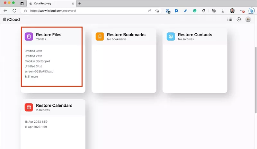This screenshot has width=257, height=149.
Task: Click the '& 21 more' files link
Action: [31, 76]
